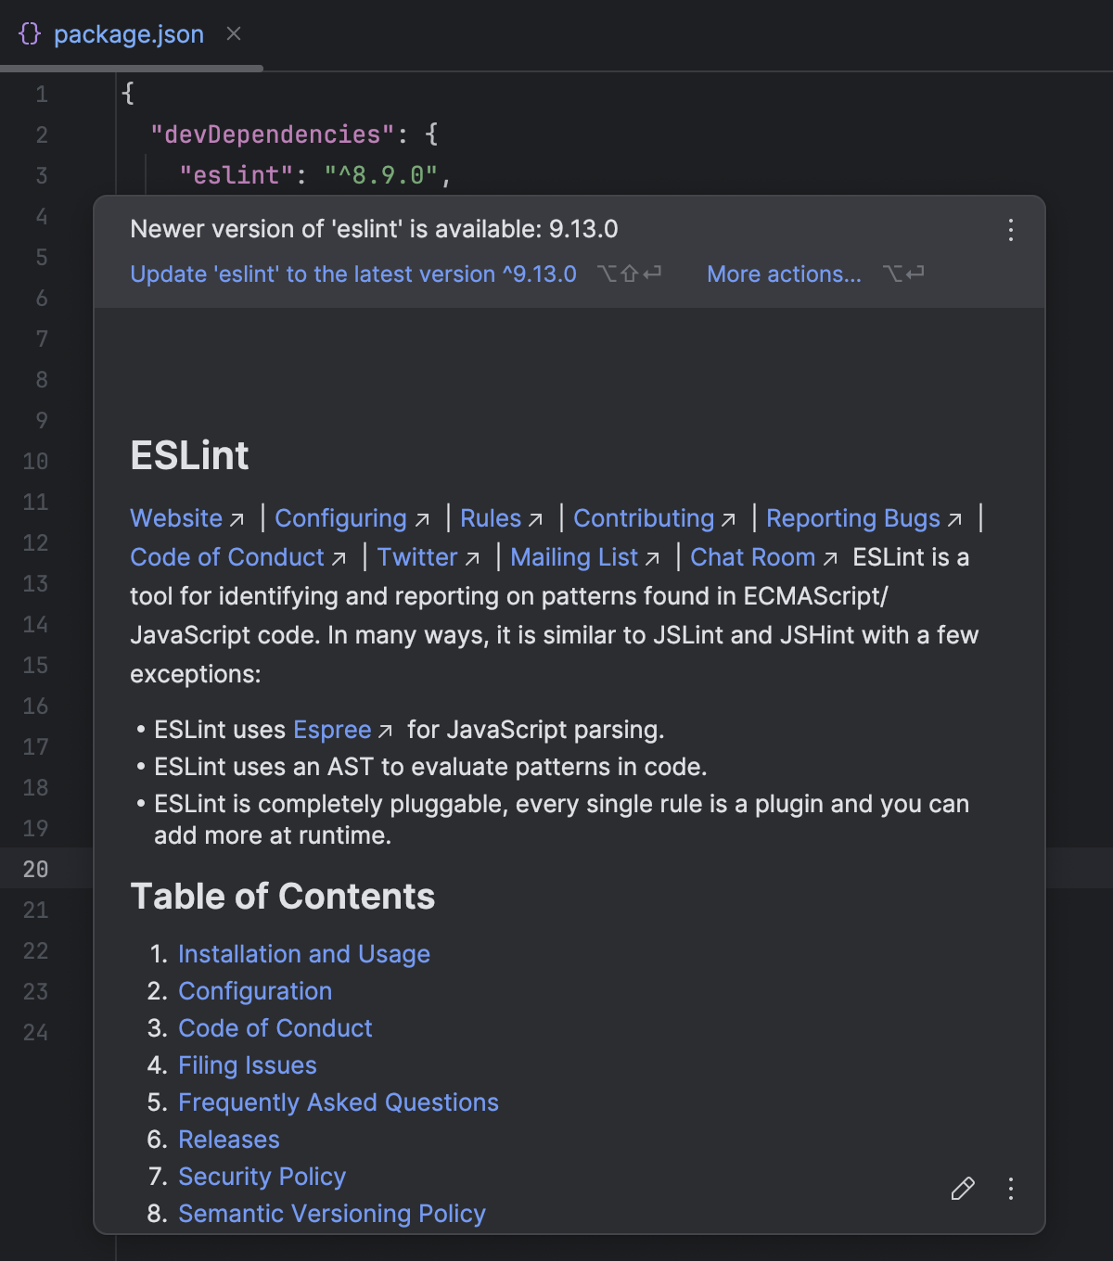
Task: Click the external arrow after Chat Room
Action: click(829, 558)
